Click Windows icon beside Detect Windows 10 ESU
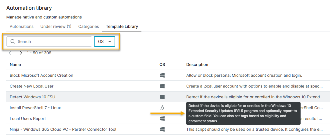The image size is (330, 135). [162, 97]
